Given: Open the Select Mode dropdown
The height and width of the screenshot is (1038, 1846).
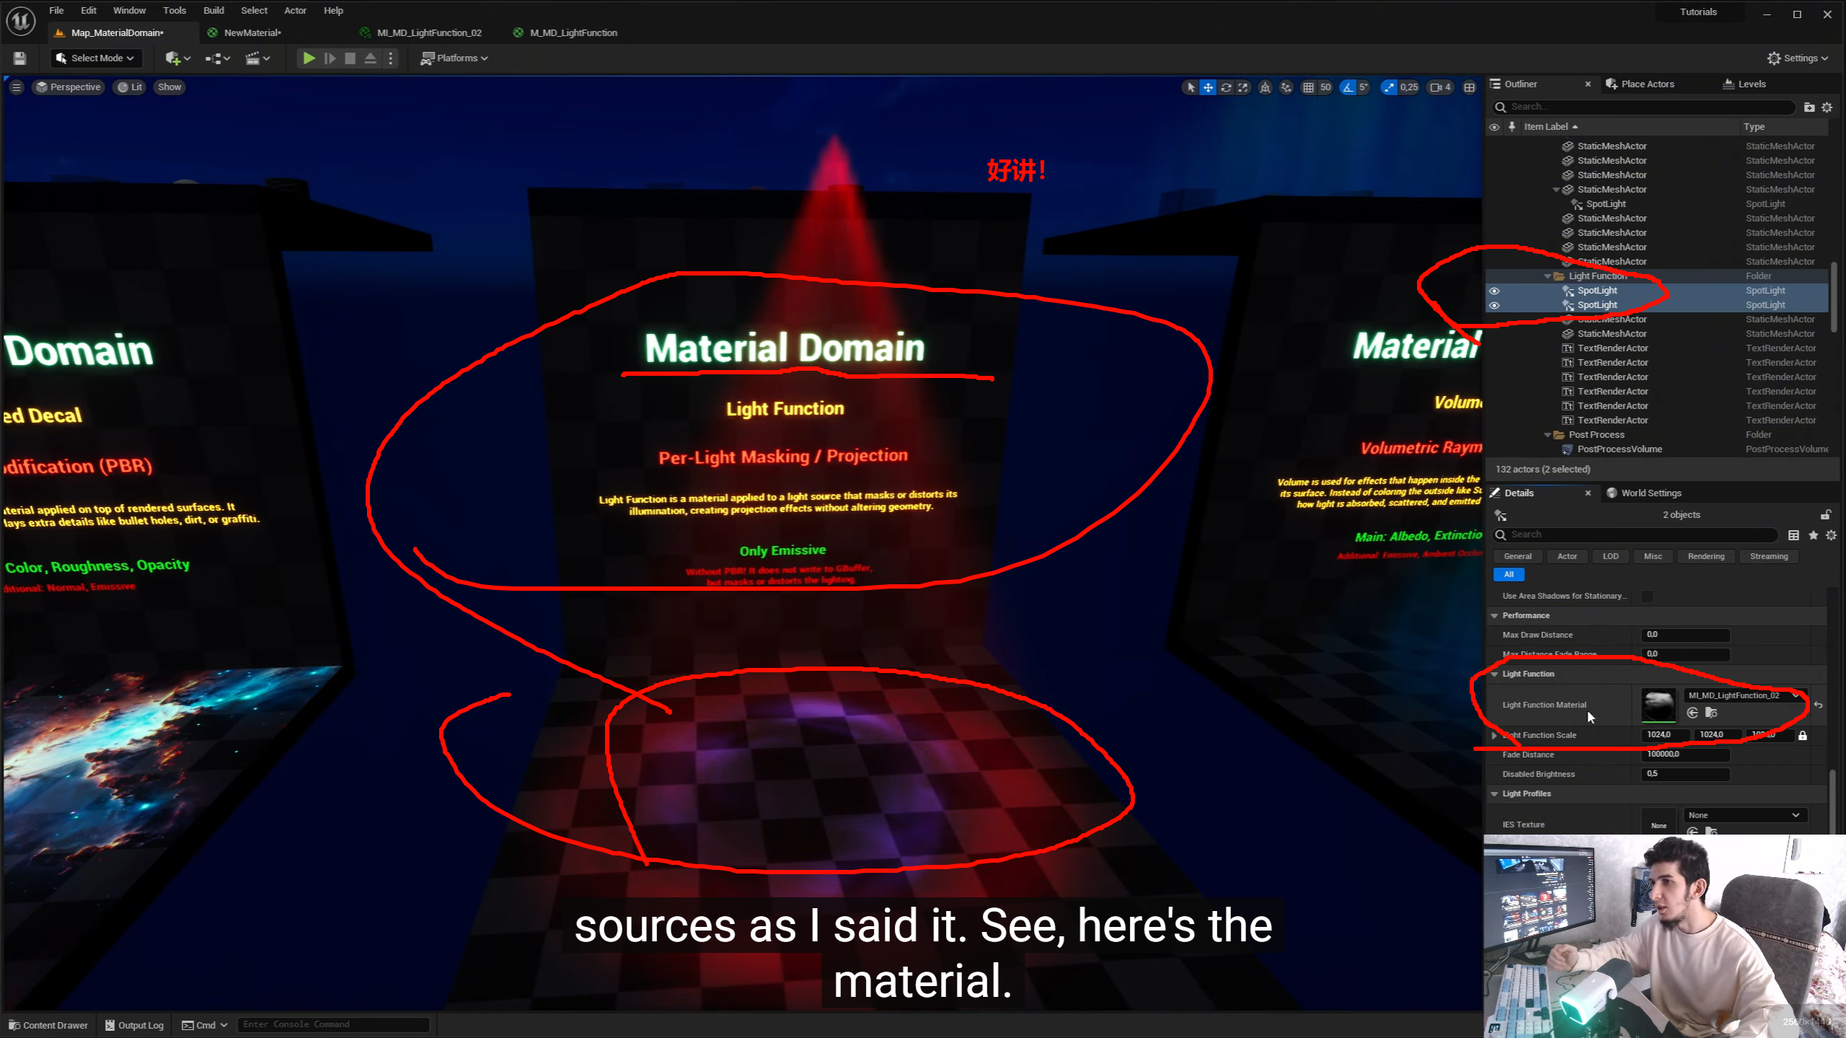Looking at the screenshot, I should pyautogui.click(x=97, y=58).
